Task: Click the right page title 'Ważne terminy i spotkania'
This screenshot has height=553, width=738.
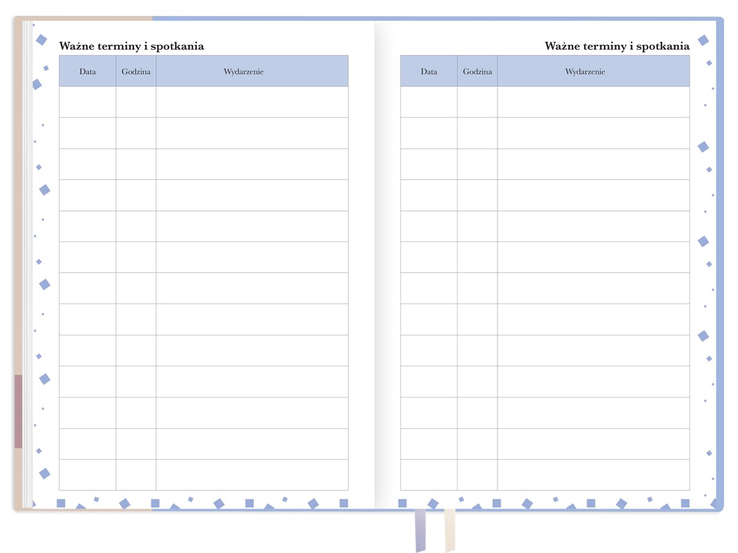Action: tap(617, 46)
